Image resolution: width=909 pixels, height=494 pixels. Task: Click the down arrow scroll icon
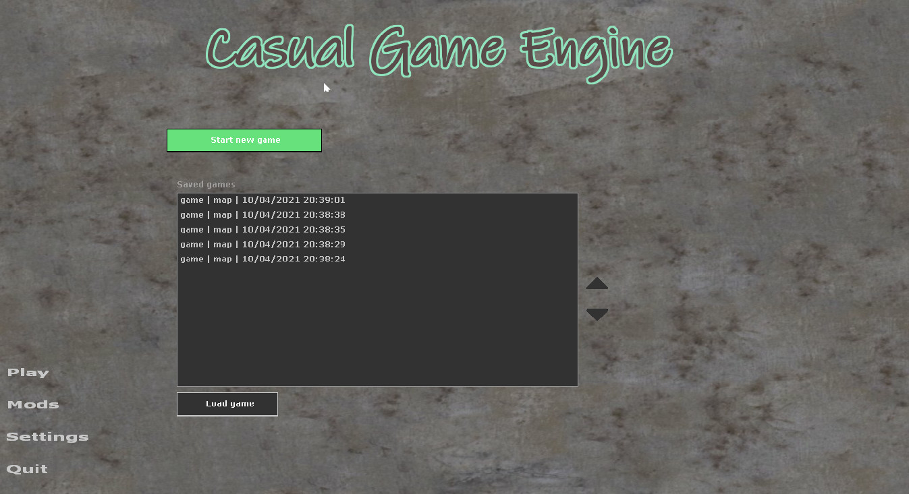(597, 313)
